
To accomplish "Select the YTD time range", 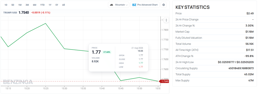I will click(x=42, y=5).
